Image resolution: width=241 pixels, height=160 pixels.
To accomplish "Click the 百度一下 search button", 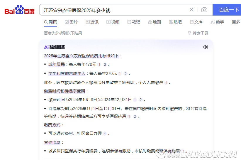I will click(x=227, y=10).
